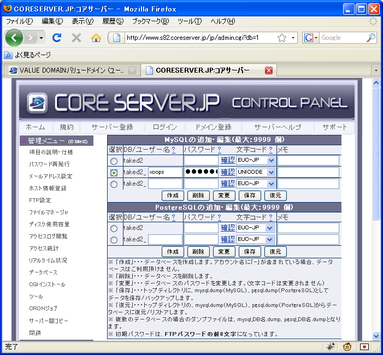Click the green back navigation arrow
Image resolution: width=383 pixels, height=355 pixels.
tap(14, 38)
